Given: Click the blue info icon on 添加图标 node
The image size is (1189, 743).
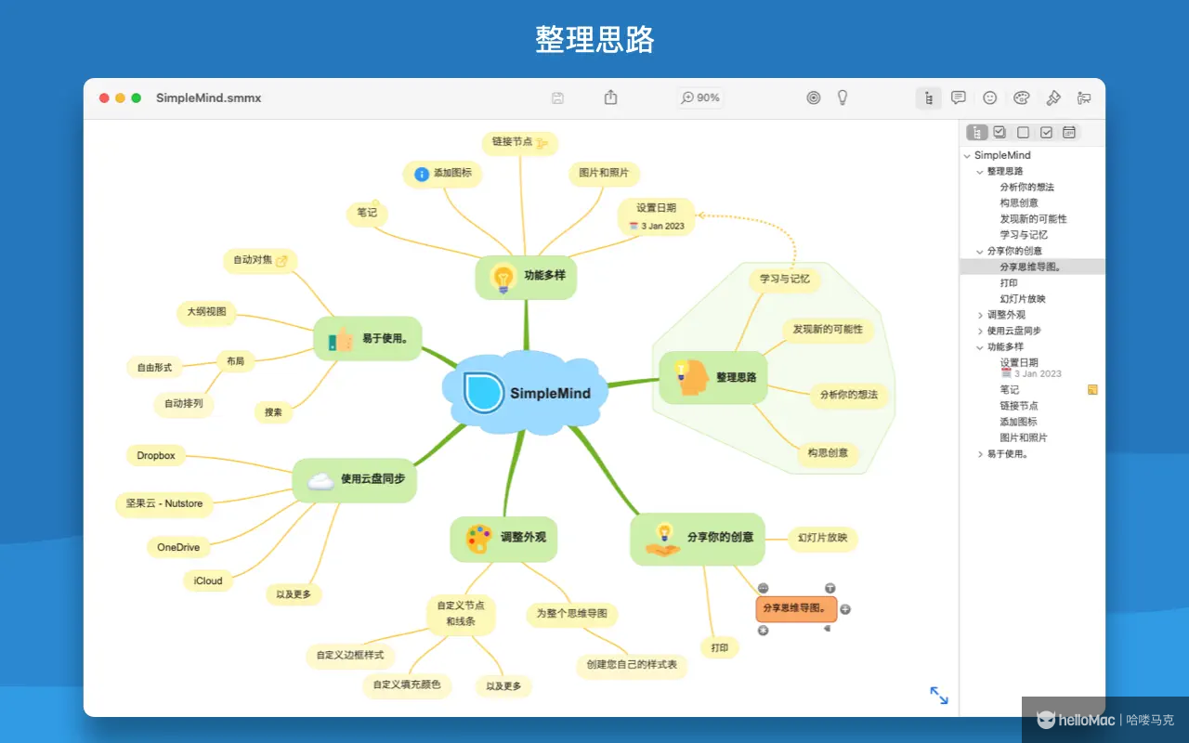Looking at the screenshot, I should (x=422, y=173).
